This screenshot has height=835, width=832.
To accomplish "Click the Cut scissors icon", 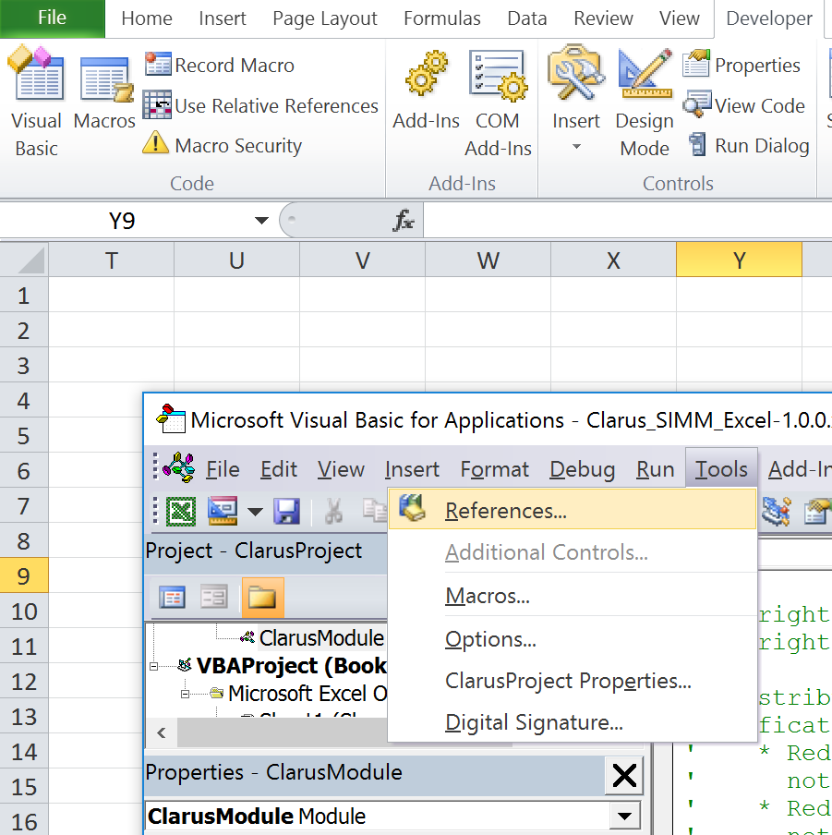I will 333,511.
